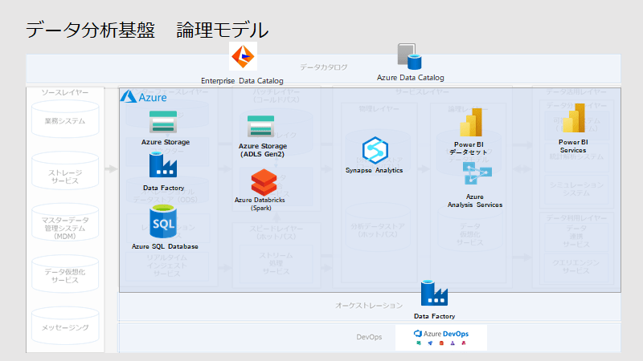The width and height of the screenshot is (643, 361).
Task: Select the faded データ利用レイヤー heading
Action: [x=576, y=218]
